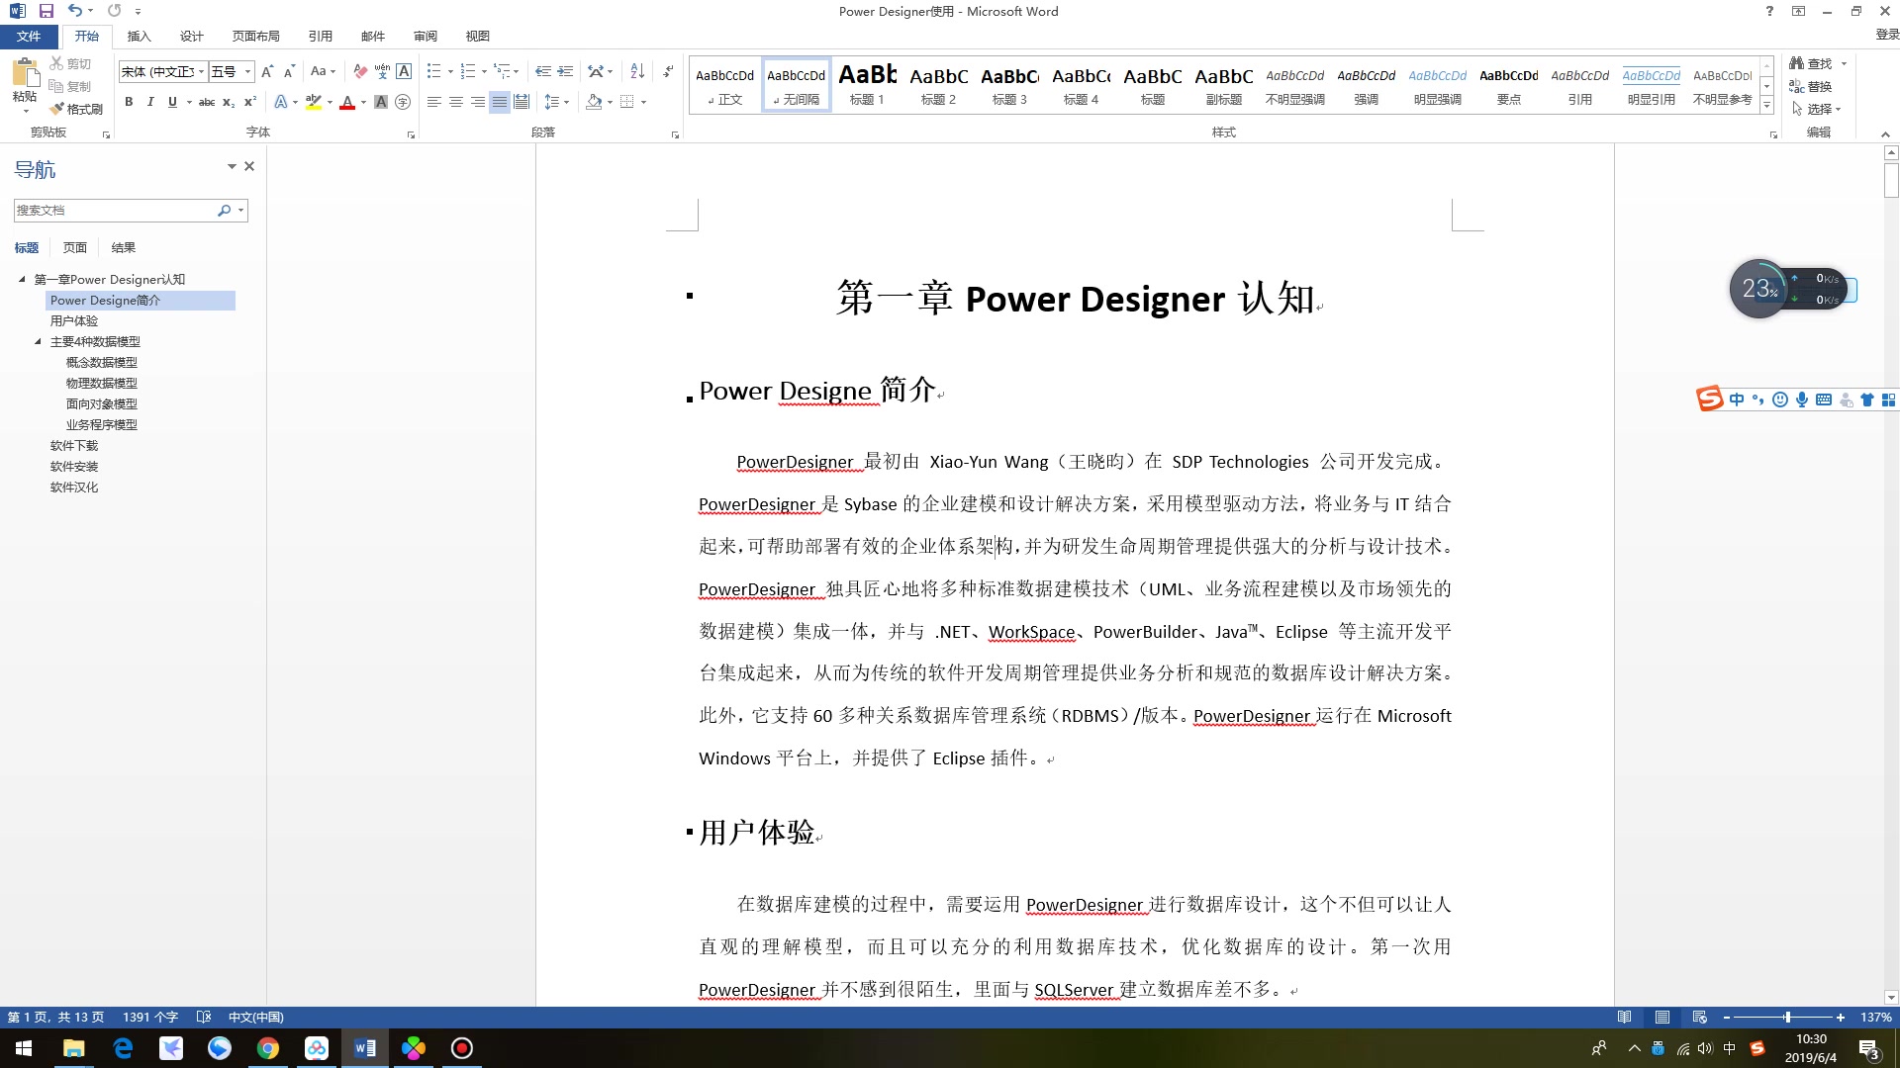
Task: Open the font size dropdown (五号)
Action: 247,71
